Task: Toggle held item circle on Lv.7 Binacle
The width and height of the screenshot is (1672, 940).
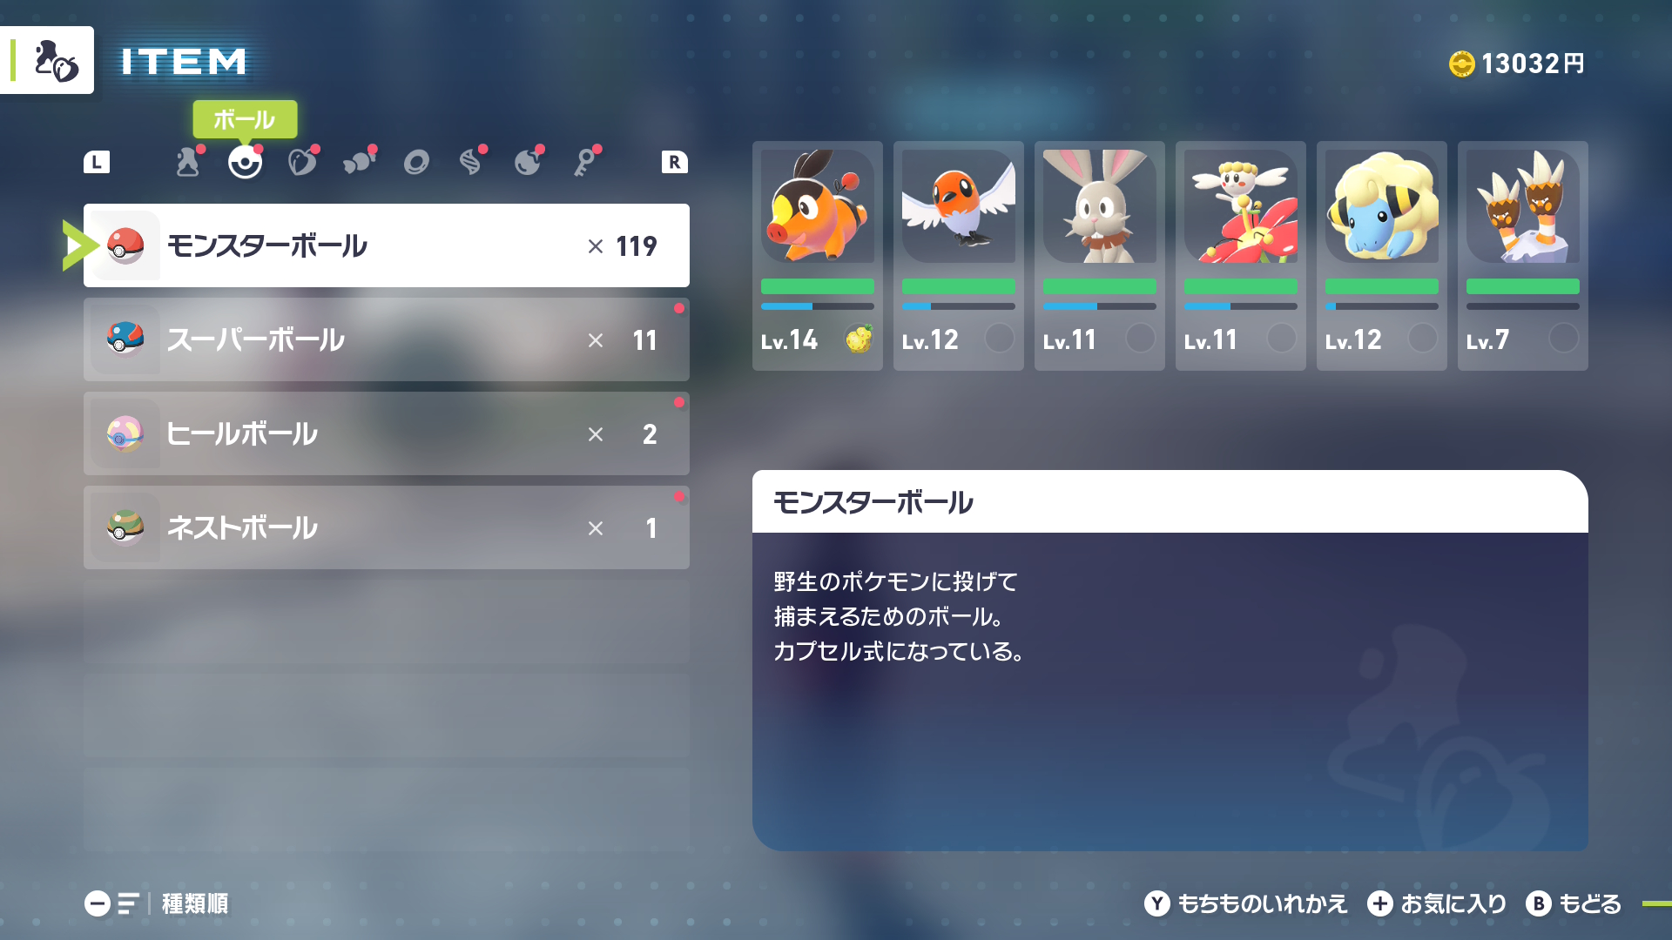Action: (1563, 338)
